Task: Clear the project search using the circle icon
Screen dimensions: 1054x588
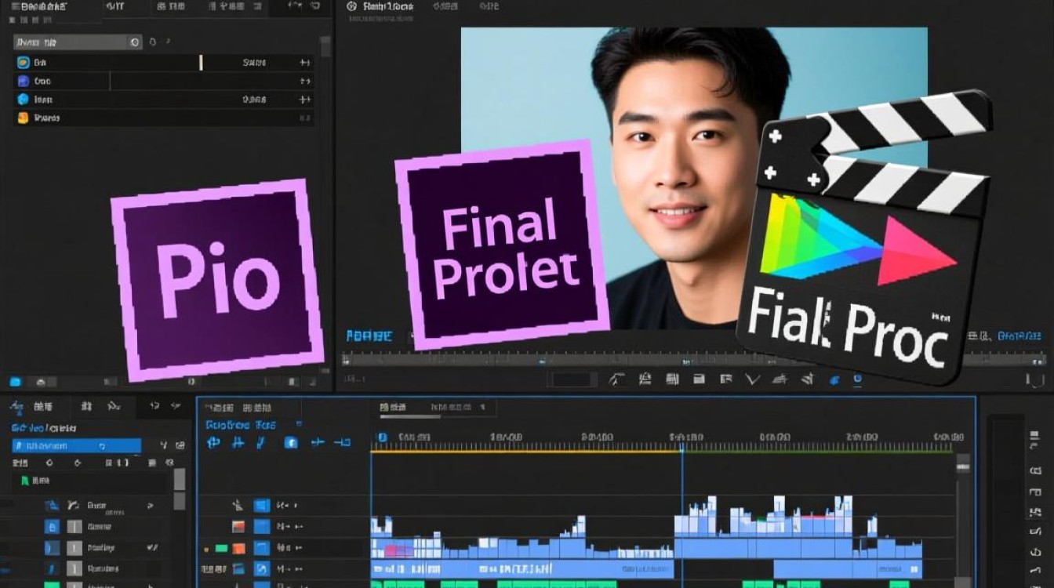Action: tap(134, 42)
